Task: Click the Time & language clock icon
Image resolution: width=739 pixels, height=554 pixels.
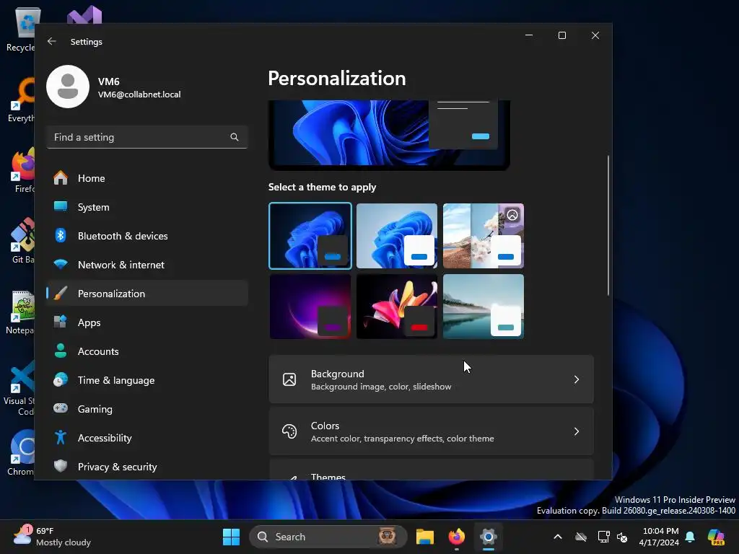Action: pyautogui.click(x=61, y=379)
